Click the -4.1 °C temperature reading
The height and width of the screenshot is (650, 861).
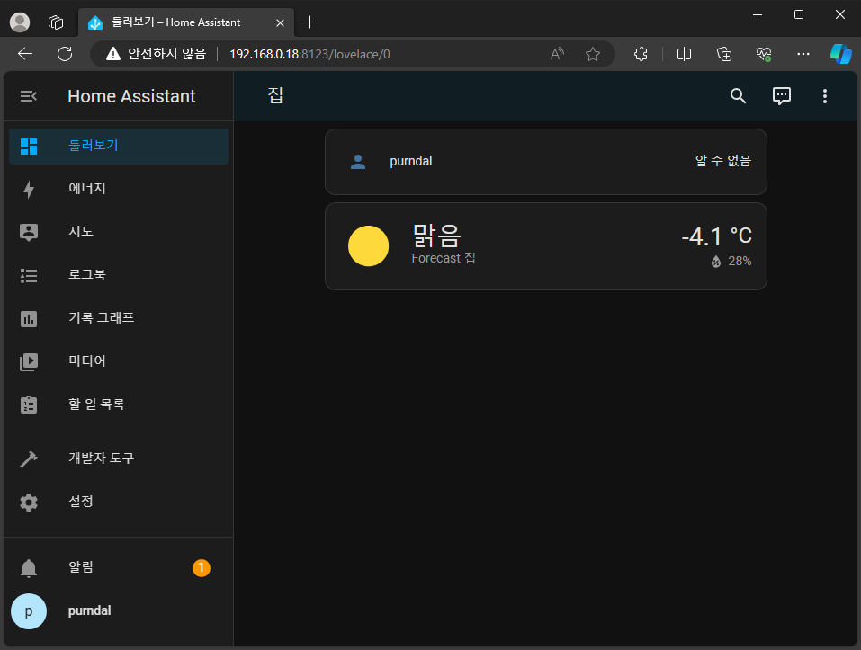[x=716, y=237]
